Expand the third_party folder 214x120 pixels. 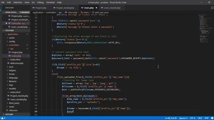pyautogui.click(x=14, y=103)
